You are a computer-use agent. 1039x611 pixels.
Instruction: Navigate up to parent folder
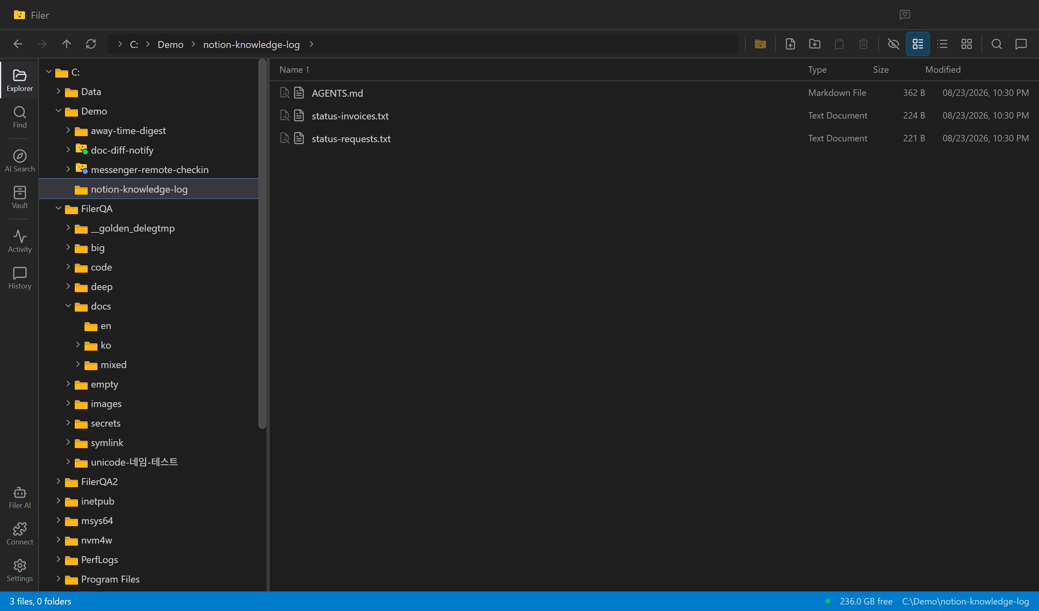tap(66, 44)
